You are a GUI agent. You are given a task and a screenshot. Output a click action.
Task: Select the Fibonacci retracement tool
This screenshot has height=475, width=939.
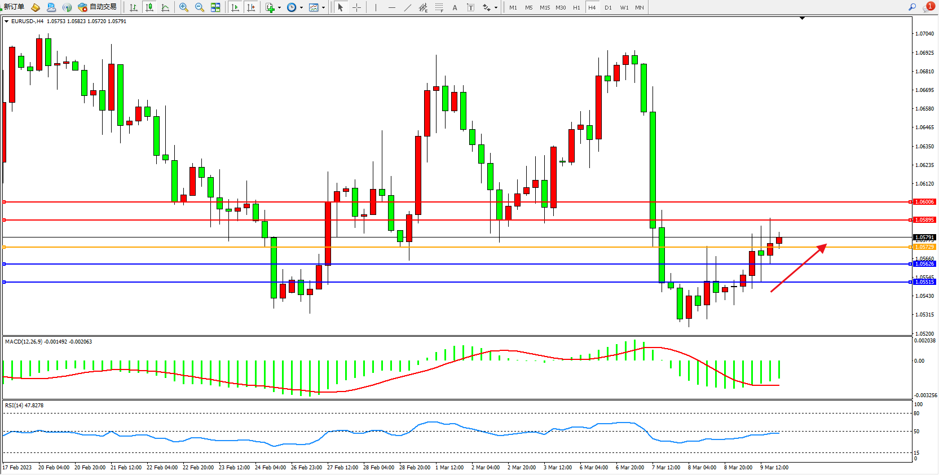[439, 7]
